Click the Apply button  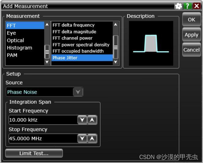tap(191, 35)
